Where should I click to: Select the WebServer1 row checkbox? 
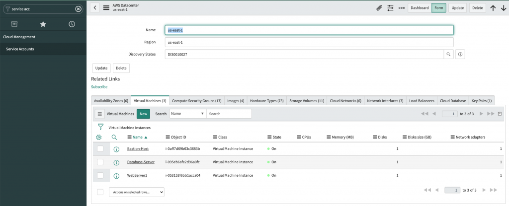click(x=100, y=175)
